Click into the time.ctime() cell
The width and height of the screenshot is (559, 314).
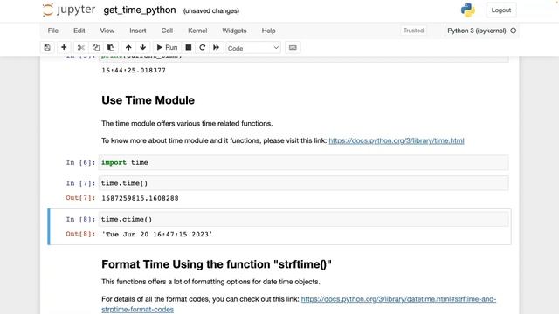pyautogui.click(x=303, y=219)
